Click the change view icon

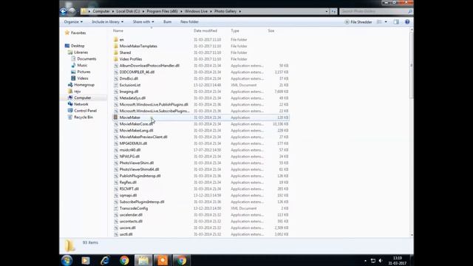[379, 22]
